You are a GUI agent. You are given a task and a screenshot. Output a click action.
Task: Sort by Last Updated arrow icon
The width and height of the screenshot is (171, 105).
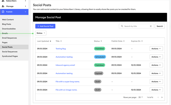[51, 41]
